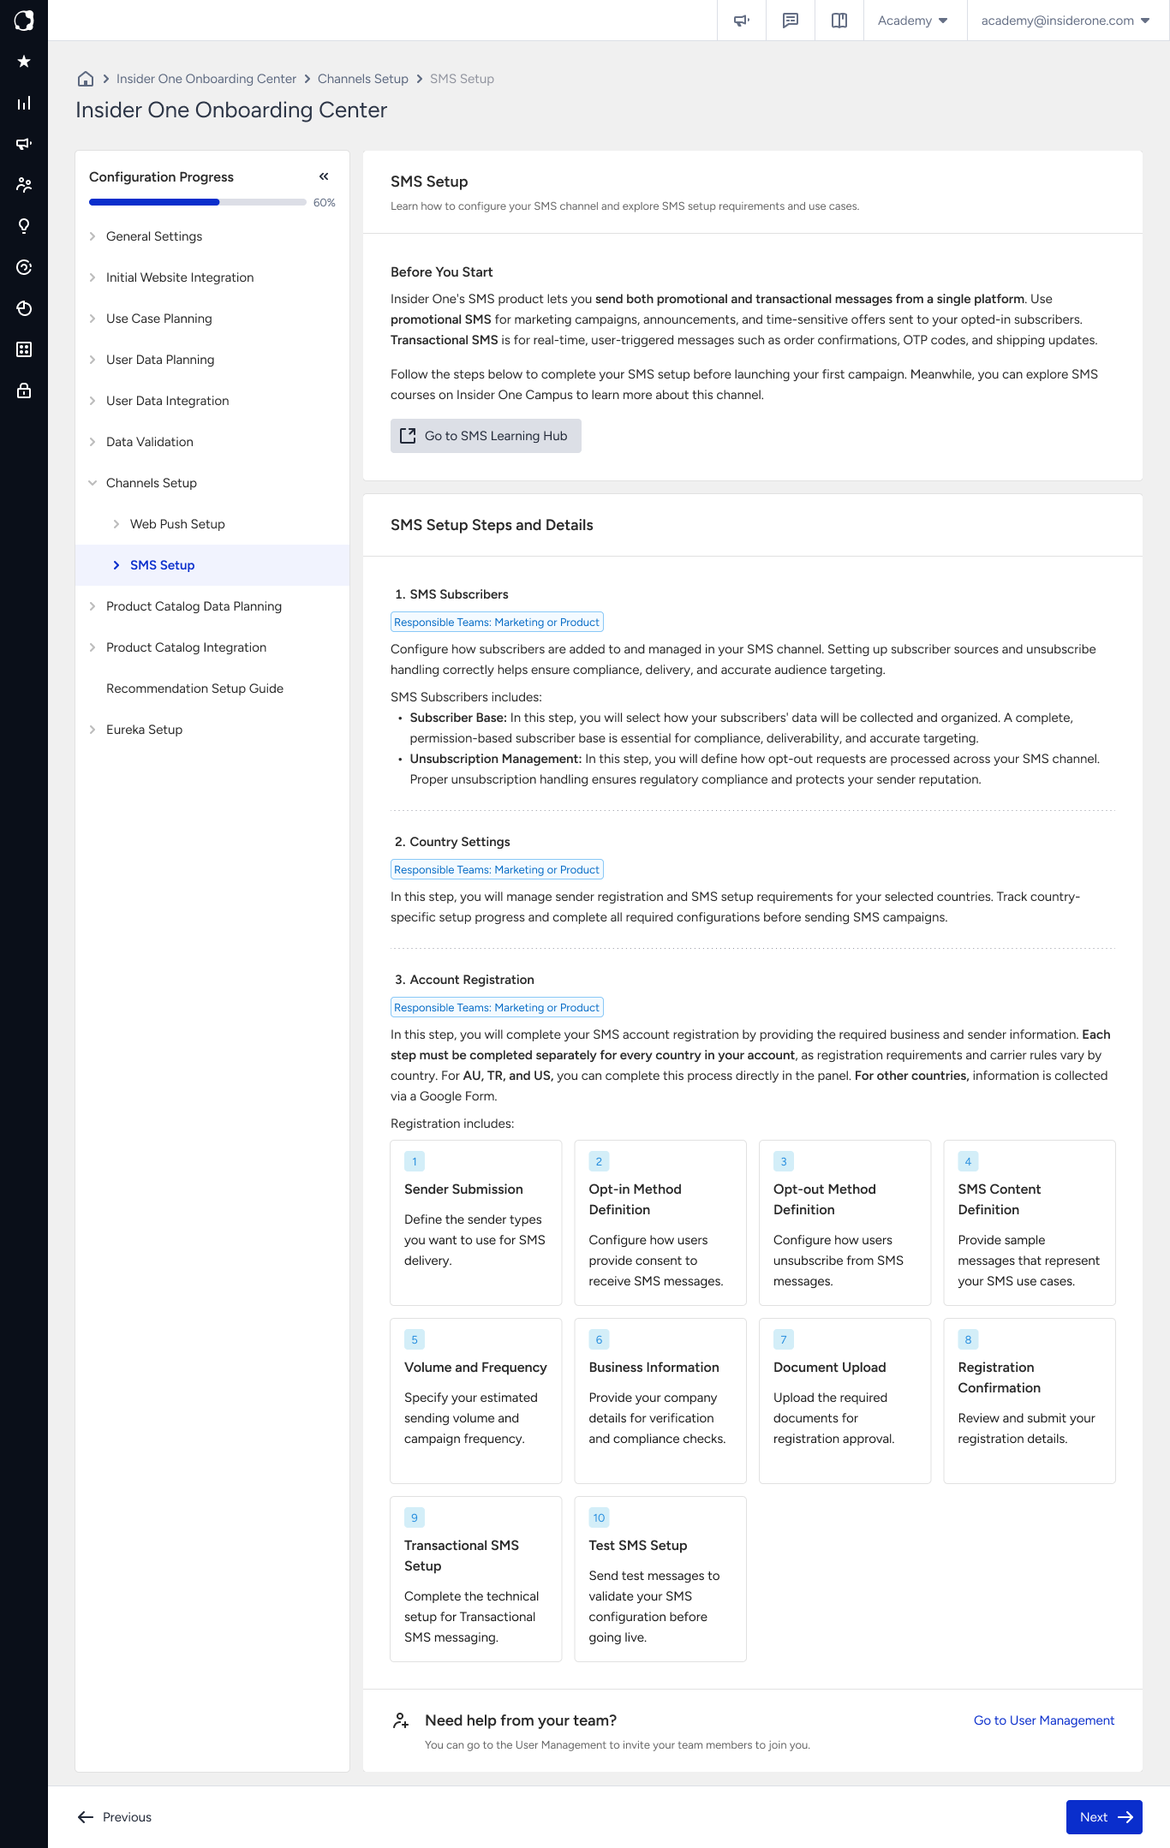Open the academy@insiderone.com account menu

1066,21
